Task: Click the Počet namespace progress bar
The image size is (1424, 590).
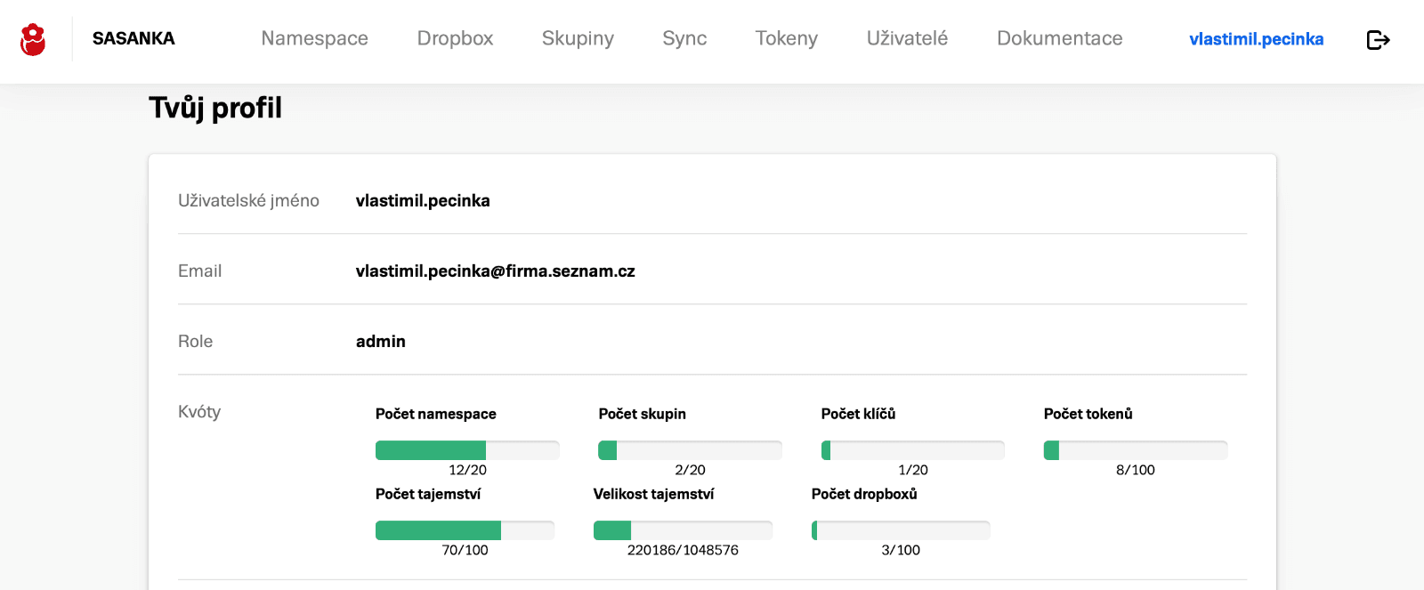Action: [x=467, y=450]
